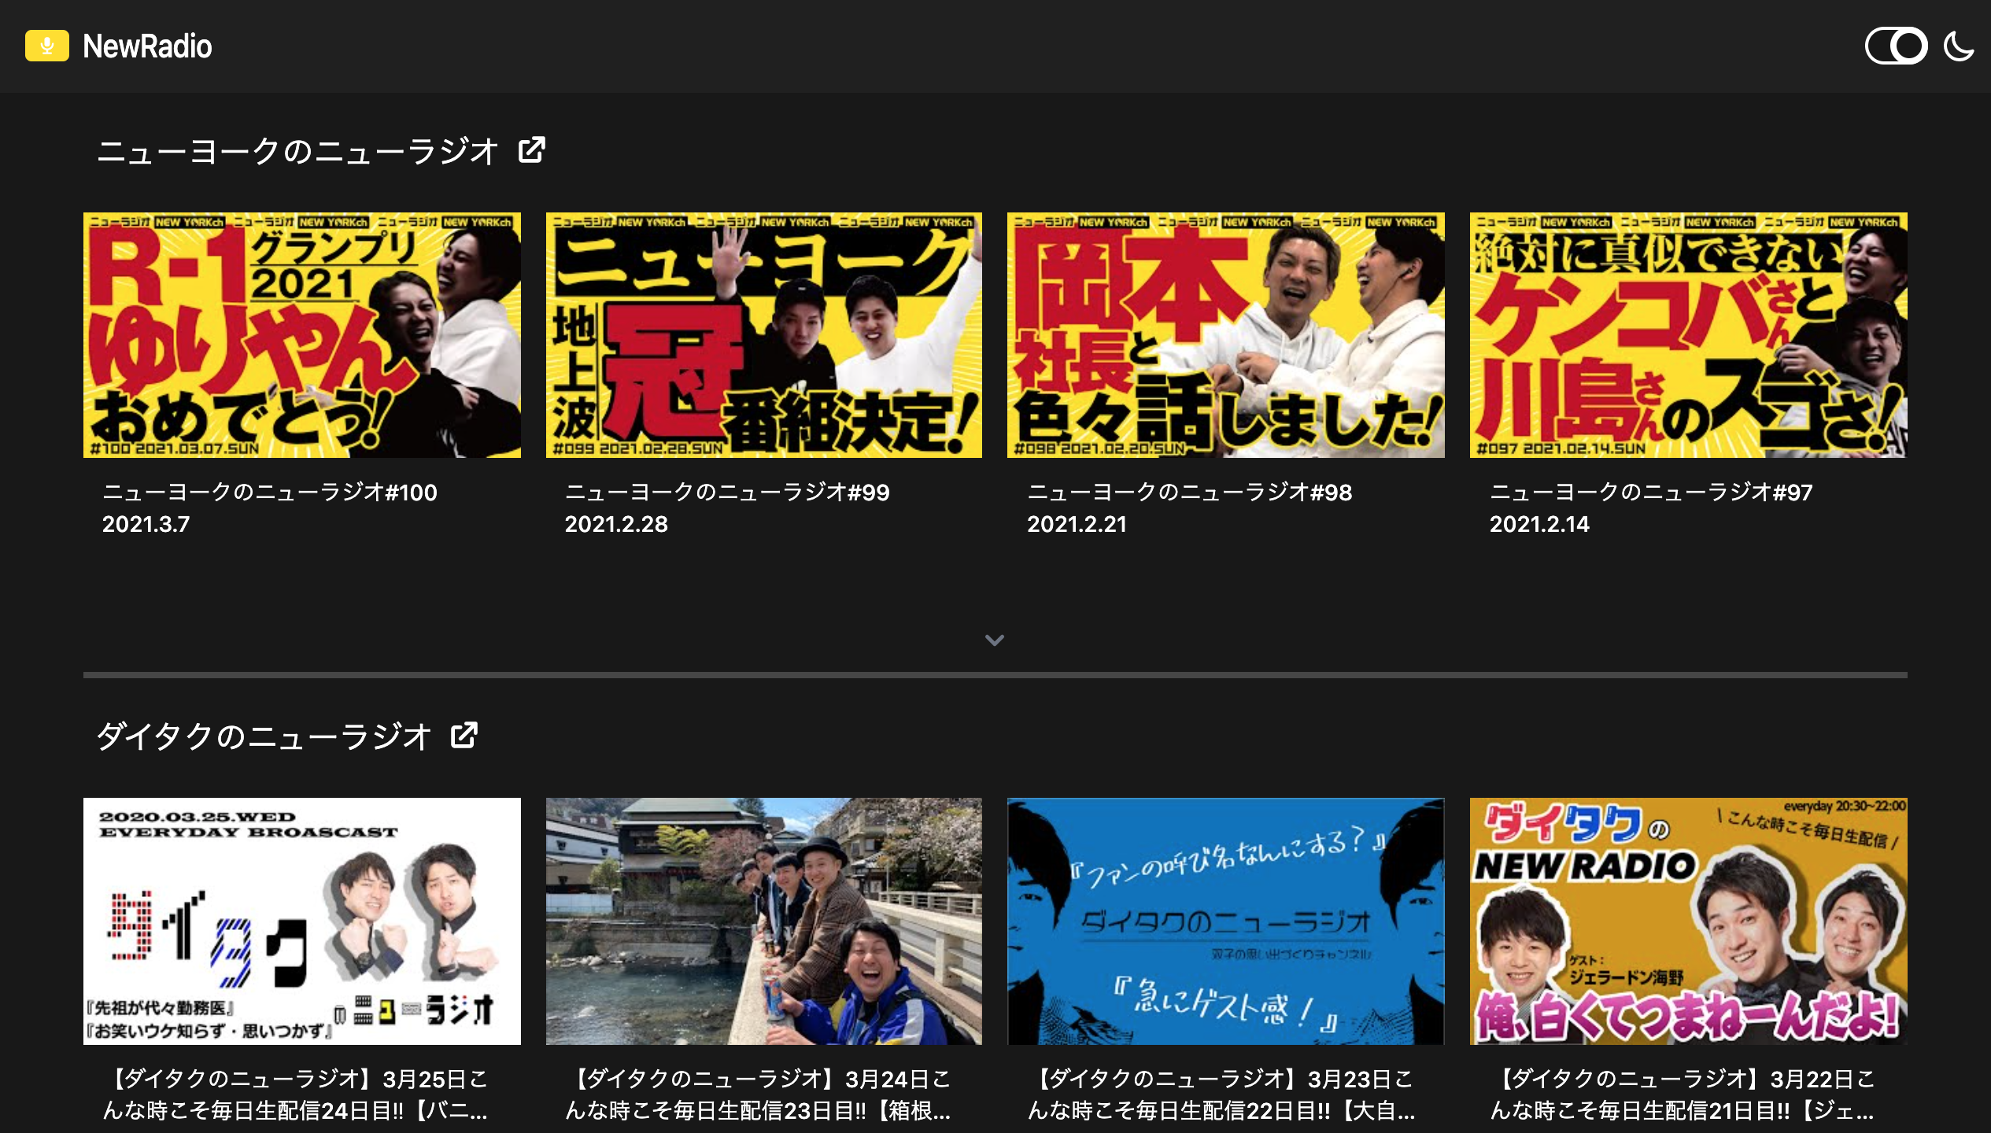Select episode title ニューヨークのニューラジオ#98
1991x1133 pixels.
[x=1190, y=492]
